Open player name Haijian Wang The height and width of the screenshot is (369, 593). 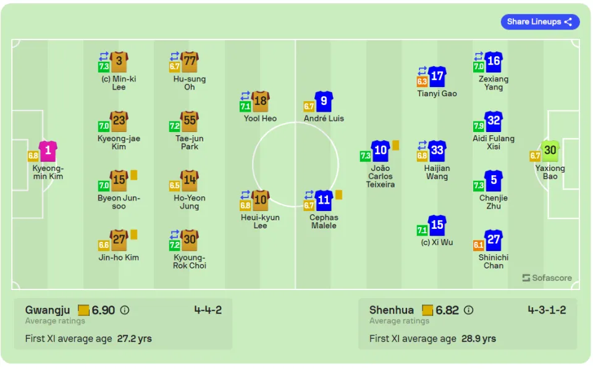click(437, 172)
